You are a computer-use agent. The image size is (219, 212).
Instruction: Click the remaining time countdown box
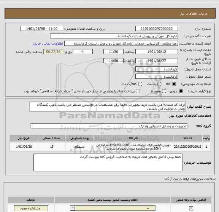pos(53,52)
